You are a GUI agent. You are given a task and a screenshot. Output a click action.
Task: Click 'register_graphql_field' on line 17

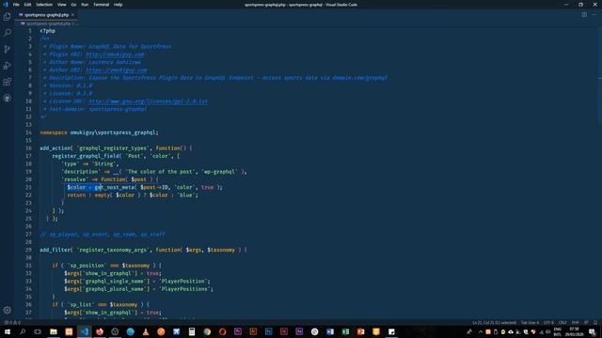tap(86, 156)
